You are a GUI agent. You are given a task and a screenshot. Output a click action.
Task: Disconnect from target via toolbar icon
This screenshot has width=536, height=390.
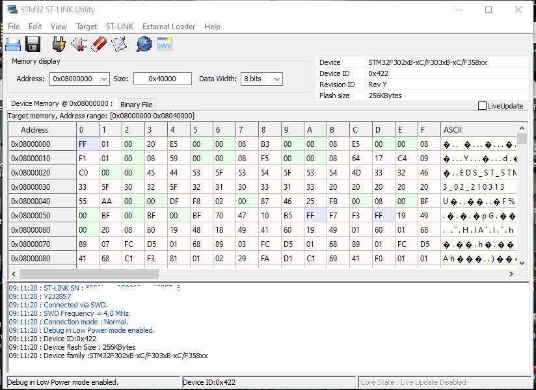click(79, 44)
